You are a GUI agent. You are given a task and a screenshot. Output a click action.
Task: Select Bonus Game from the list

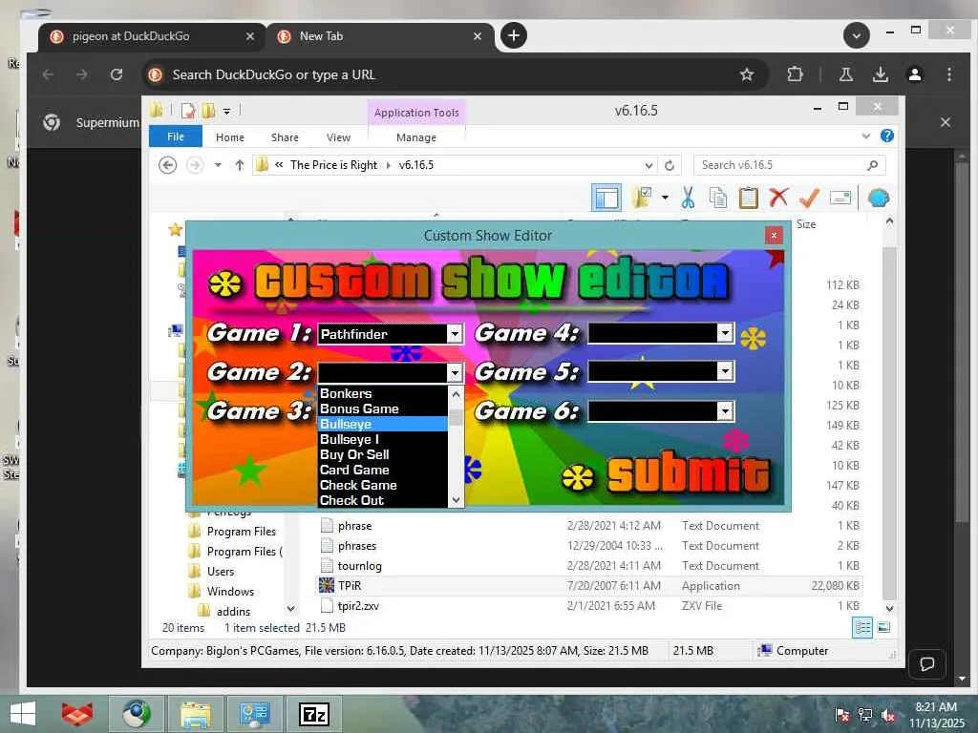tap(383, 408)
